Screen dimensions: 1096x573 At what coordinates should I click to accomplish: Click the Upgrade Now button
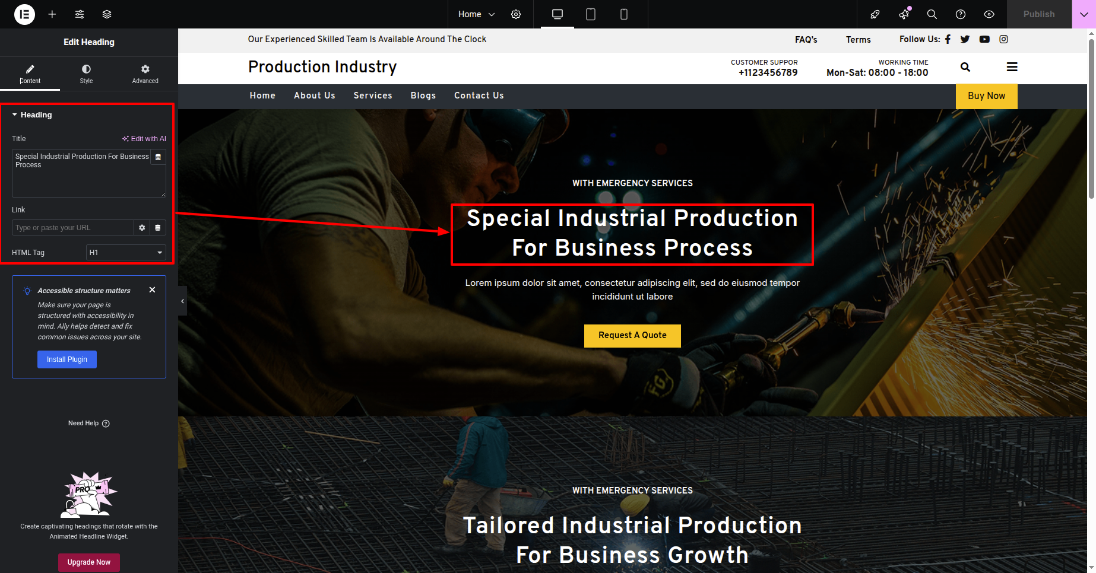click(x=89, y=562)
